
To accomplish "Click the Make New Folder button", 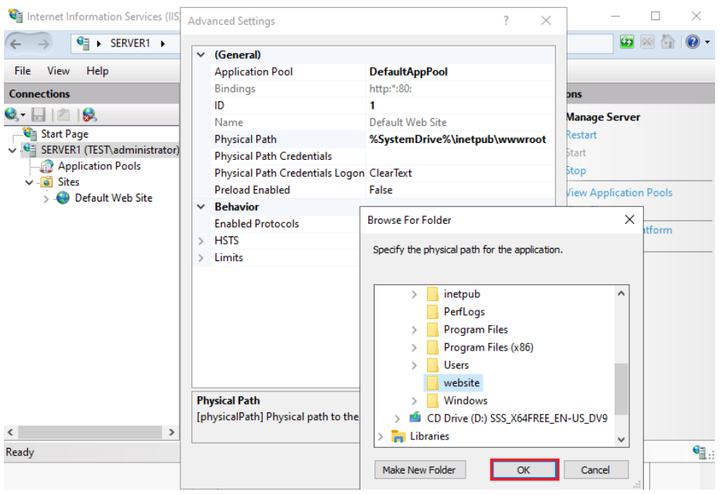I will (419, 470).
